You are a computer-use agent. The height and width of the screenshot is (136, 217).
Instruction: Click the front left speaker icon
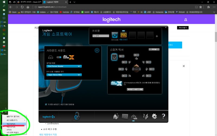(x=130, y=62)
